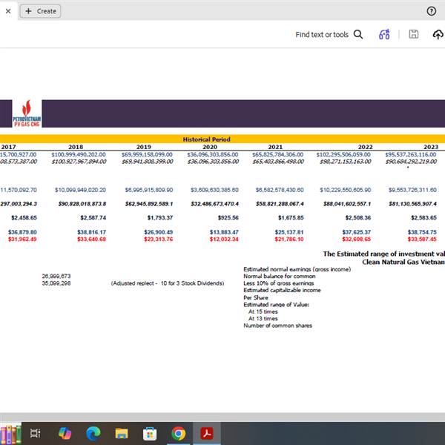445x445 pixels.
Task: Click the books icon on the taskbar
Action: click(x=11, y=434)
